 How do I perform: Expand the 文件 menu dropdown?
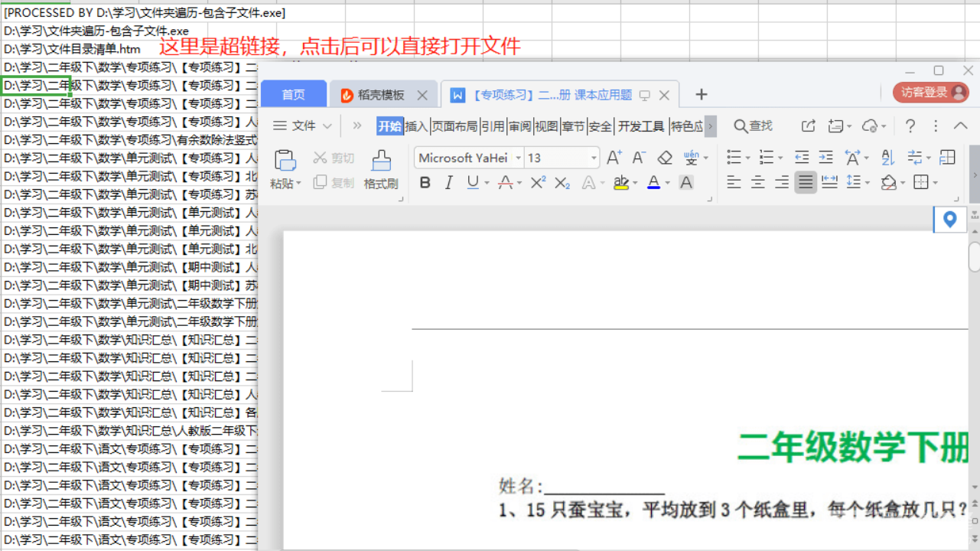point(327,126)
